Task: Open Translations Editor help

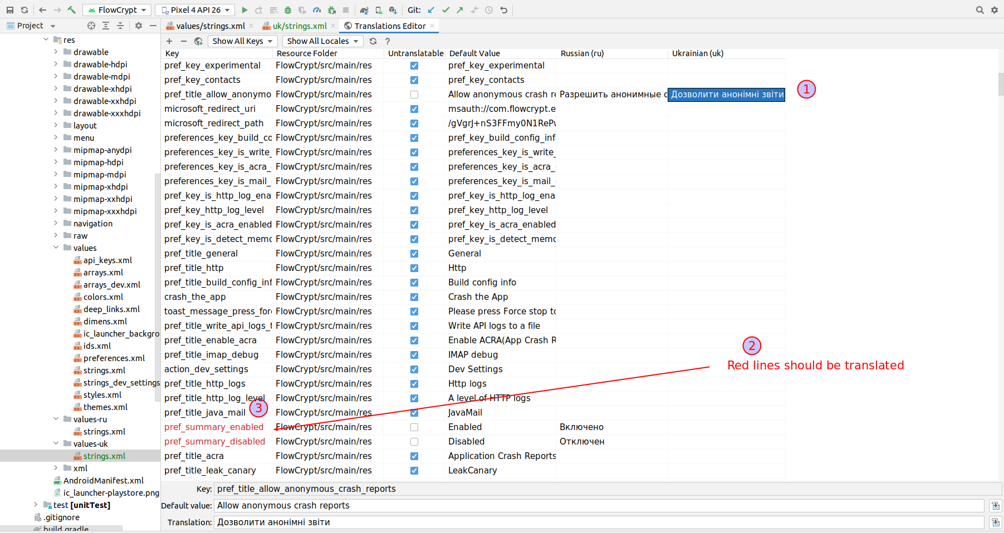Action: click(x=387, y=41)
